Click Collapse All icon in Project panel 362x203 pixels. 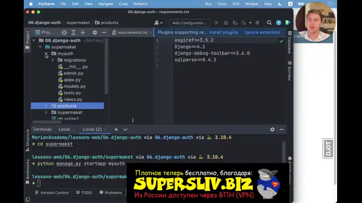[83, 33]
